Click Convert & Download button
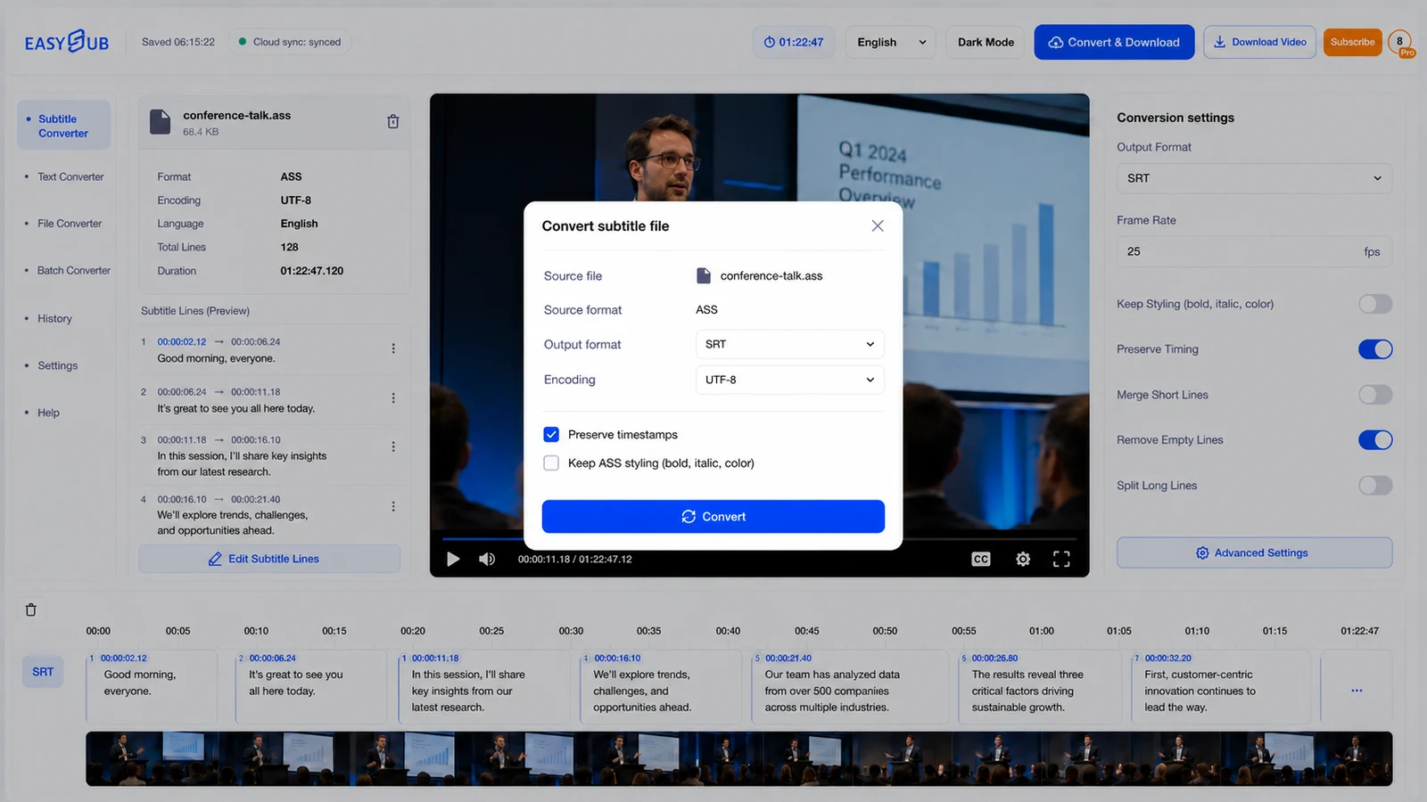The height and width of the screenshot is (802, 1427). 1114,42
